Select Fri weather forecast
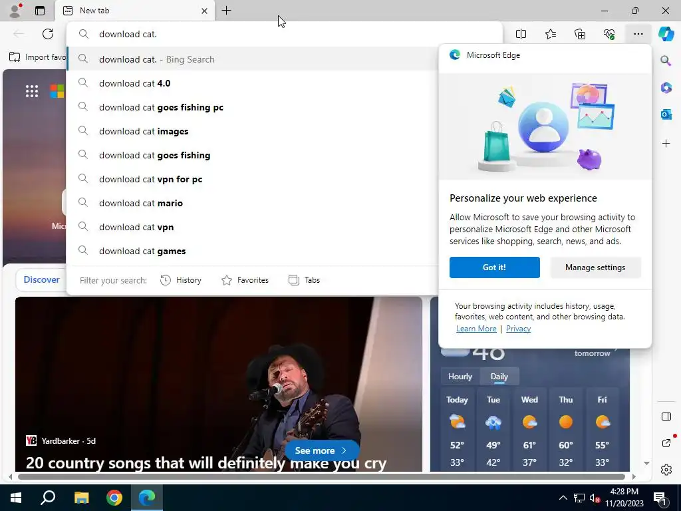The height and width of the screenshot is (511, 681). pos(602,430)
